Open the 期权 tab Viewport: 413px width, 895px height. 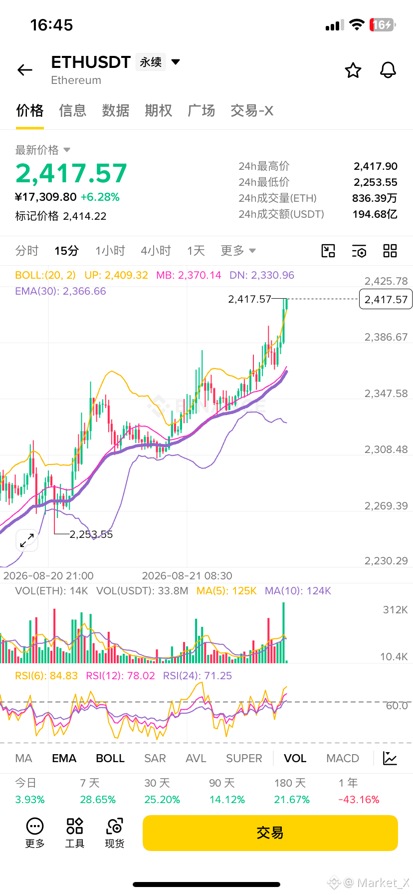tap(159, 110)
